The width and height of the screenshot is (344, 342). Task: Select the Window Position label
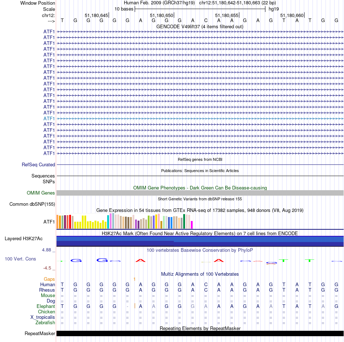38,3
